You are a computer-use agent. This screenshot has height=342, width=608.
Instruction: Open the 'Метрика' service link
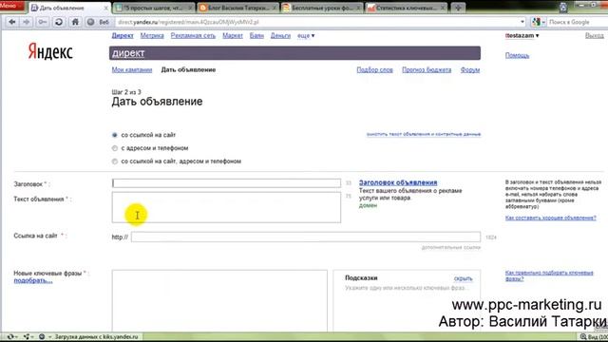(152, 36)
